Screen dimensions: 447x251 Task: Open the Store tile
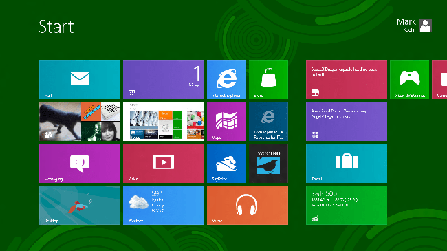coord(268,79)
